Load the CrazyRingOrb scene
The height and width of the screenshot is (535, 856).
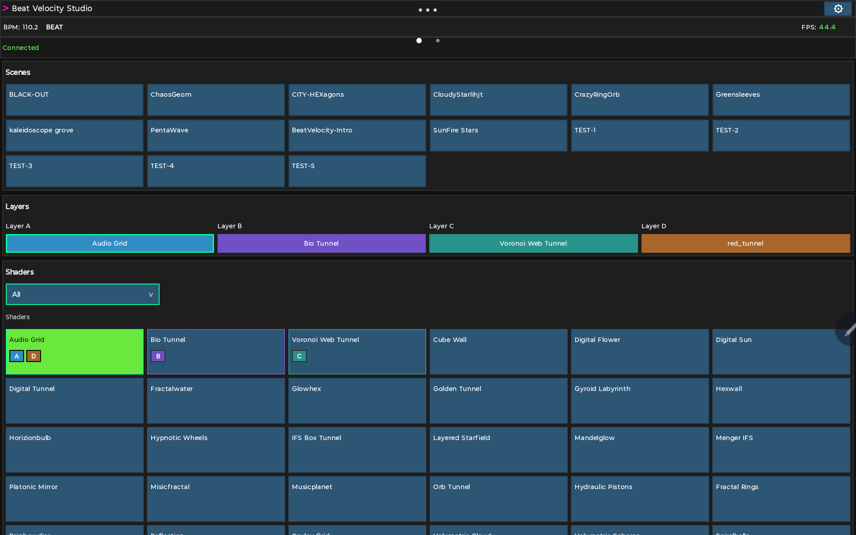(x=640, y=100)
